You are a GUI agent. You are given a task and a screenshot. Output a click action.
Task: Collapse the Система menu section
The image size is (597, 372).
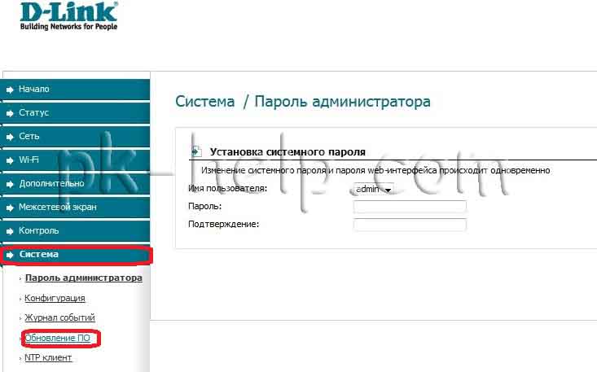pos(76,255)
